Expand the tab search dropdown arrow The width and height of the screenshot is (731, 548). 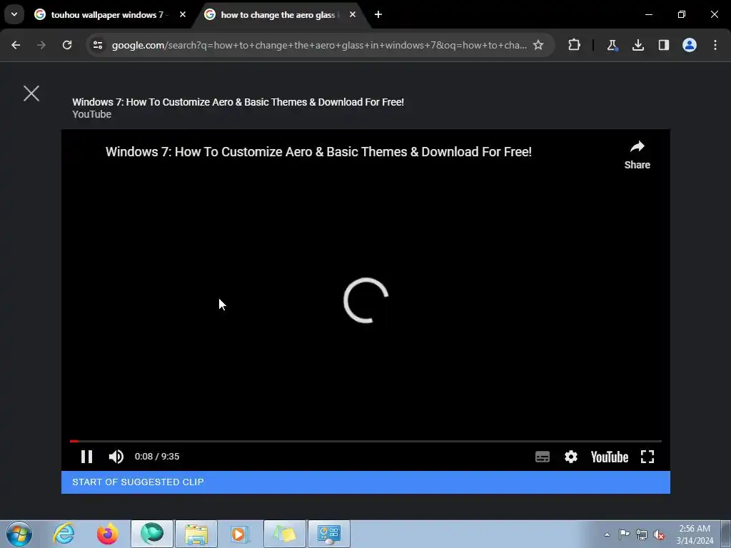point(14,14)
